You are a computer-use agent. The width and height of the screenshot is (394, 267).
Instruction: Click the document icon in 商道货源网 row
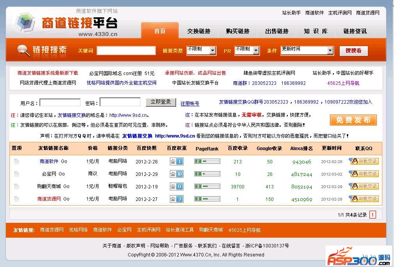16,199
